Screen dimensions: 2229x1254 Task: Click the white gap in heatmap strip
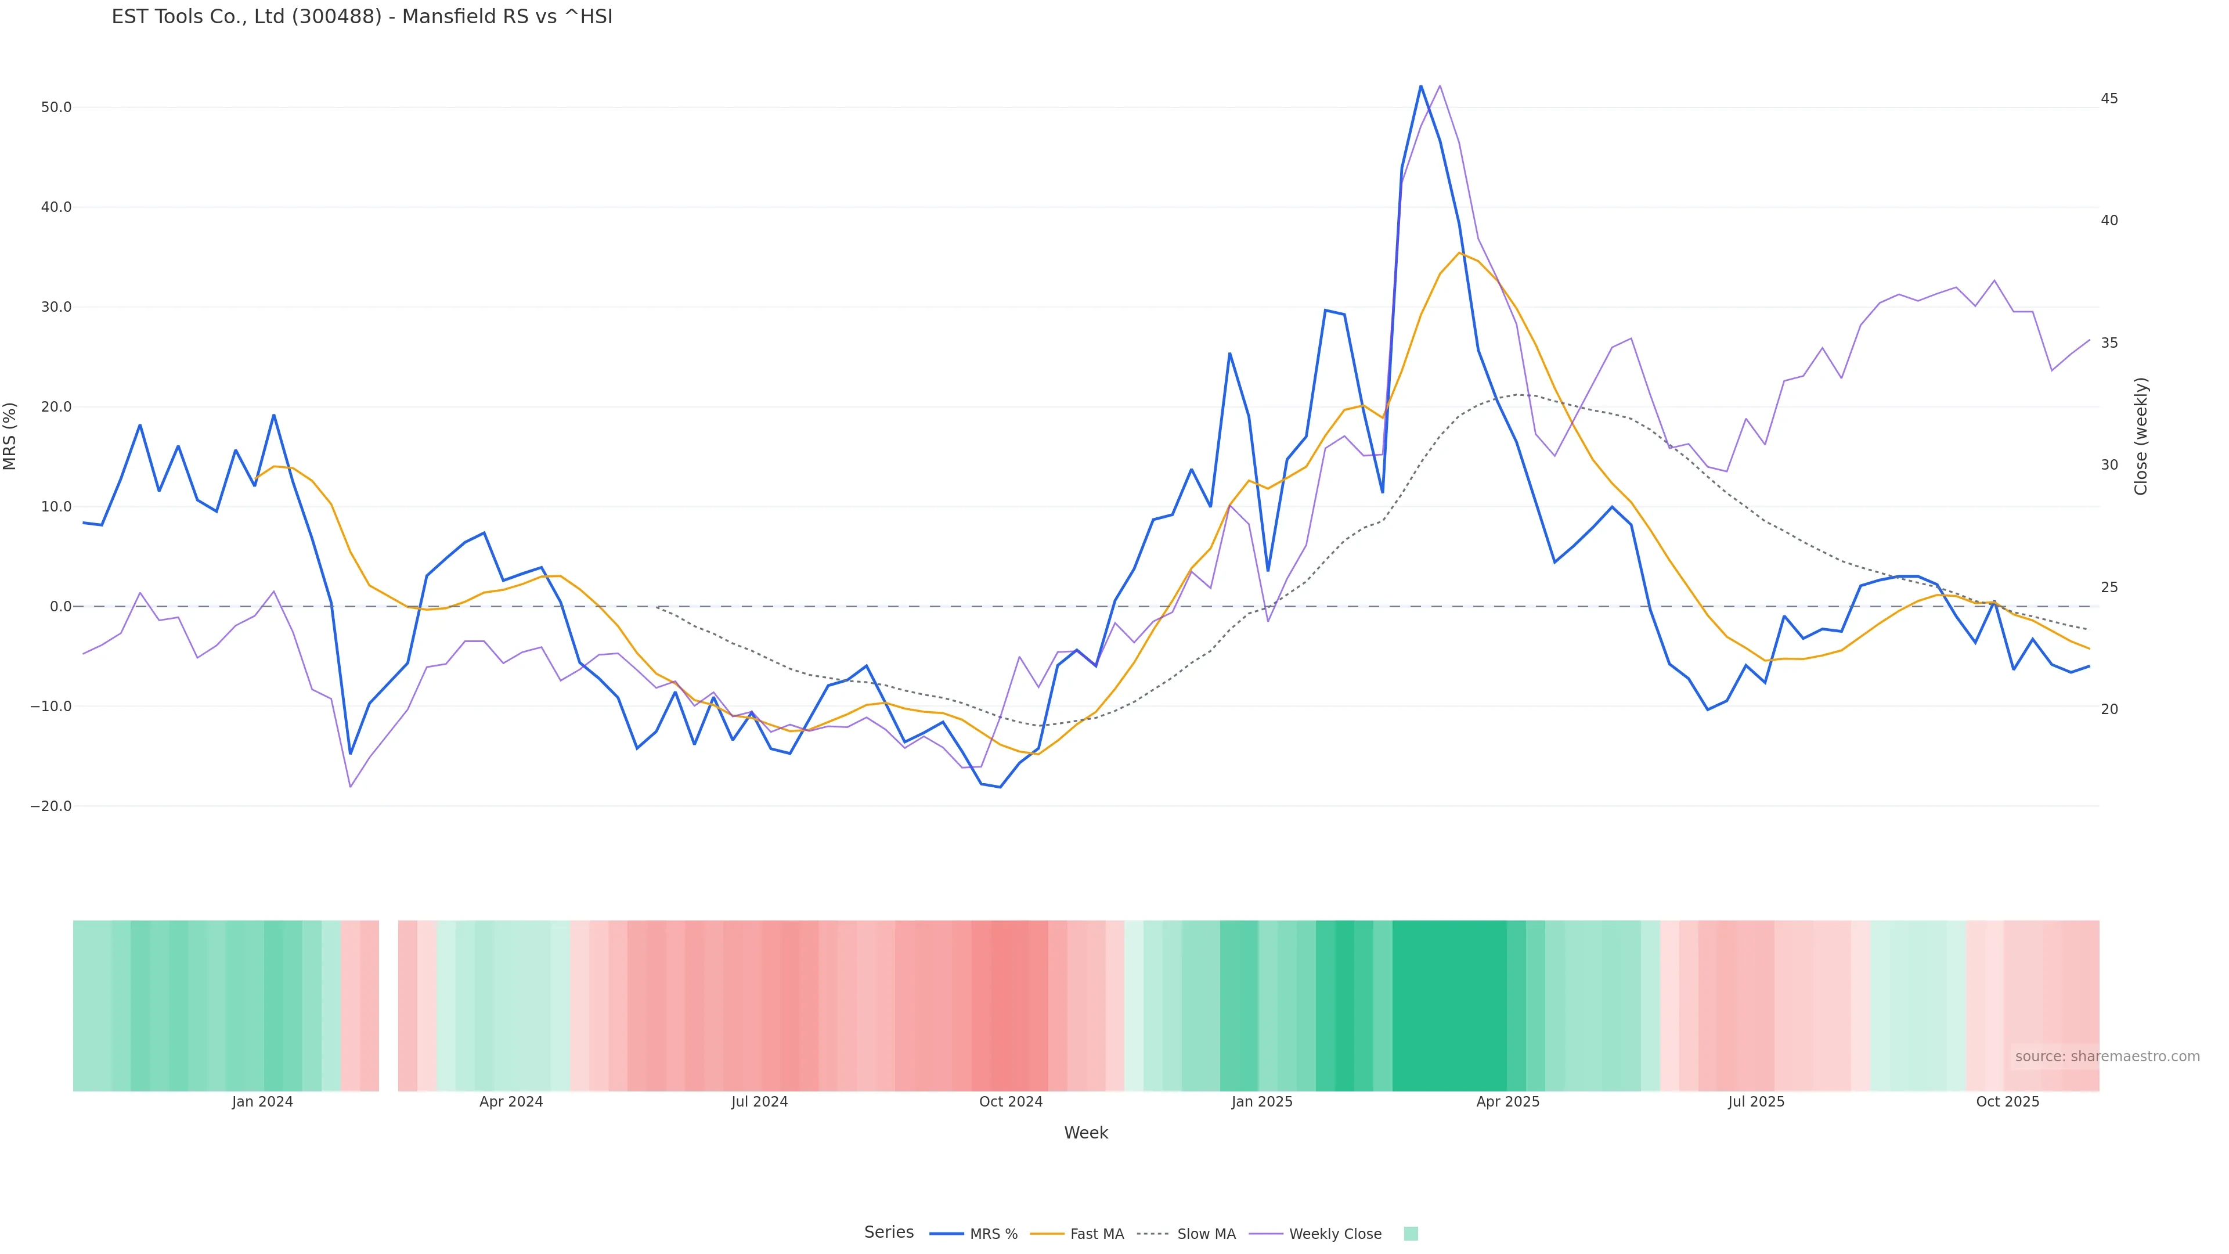click(x=388, y=1006)
